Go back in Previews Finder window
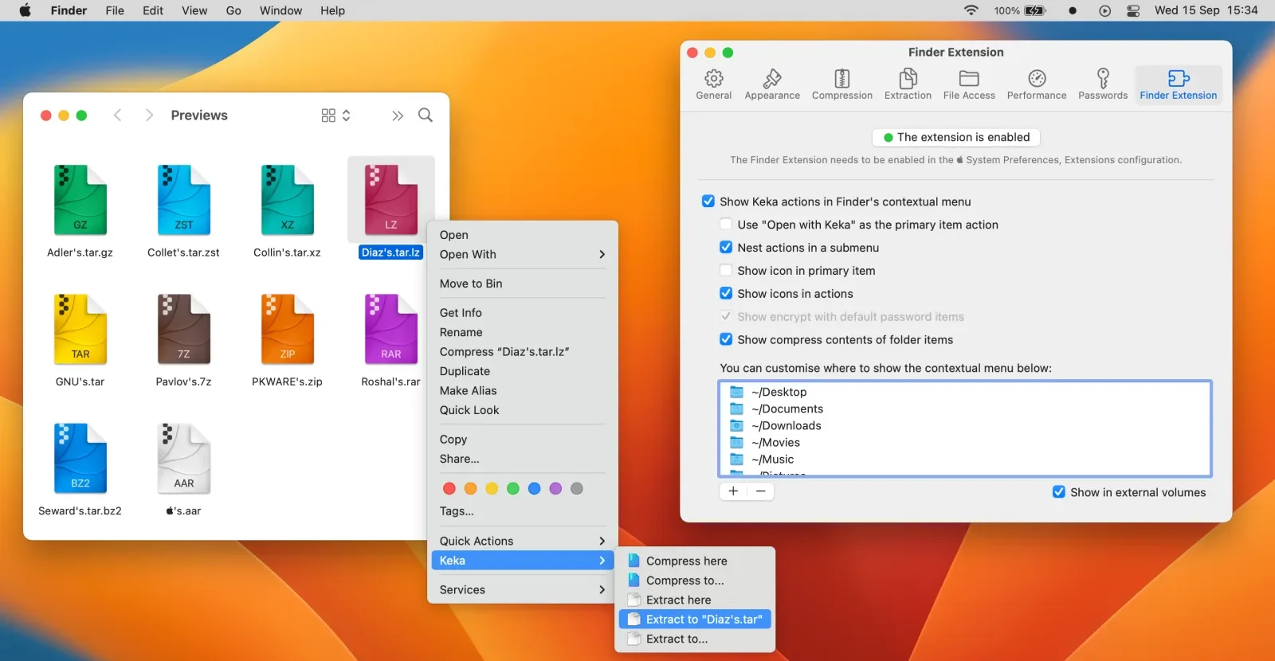The height and width of the screenshot is (661, 1275). (117, 115)
